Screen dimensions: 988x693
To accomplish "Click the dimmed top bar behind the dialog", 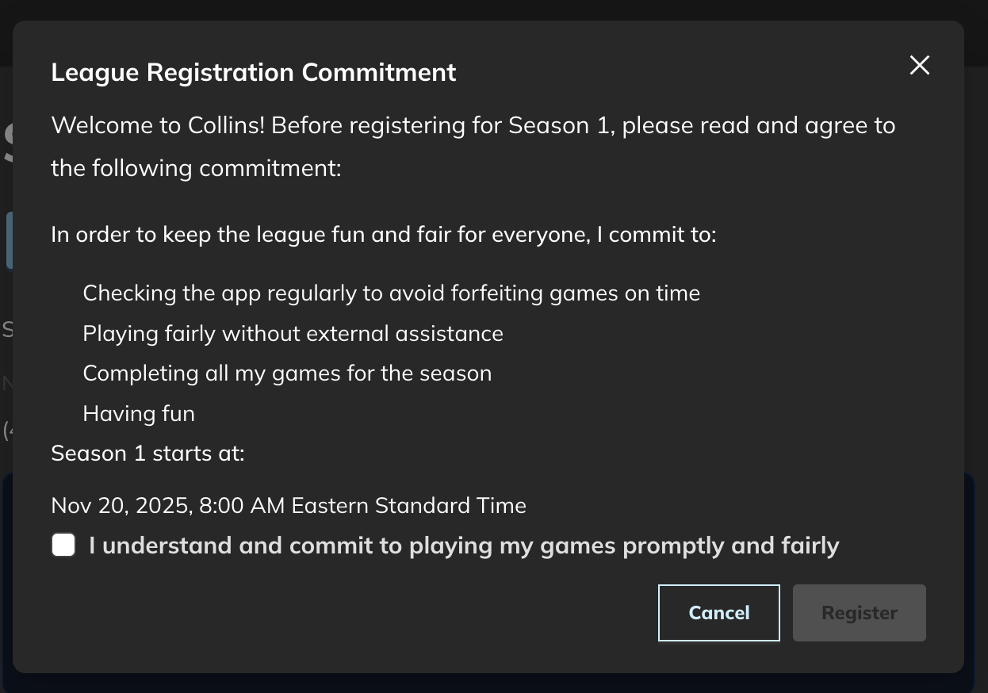I will (x=494, y=10).
